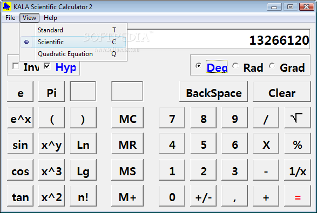Click digit 0
The height and width of the screenshot is (213, 317).
point(172,196)
